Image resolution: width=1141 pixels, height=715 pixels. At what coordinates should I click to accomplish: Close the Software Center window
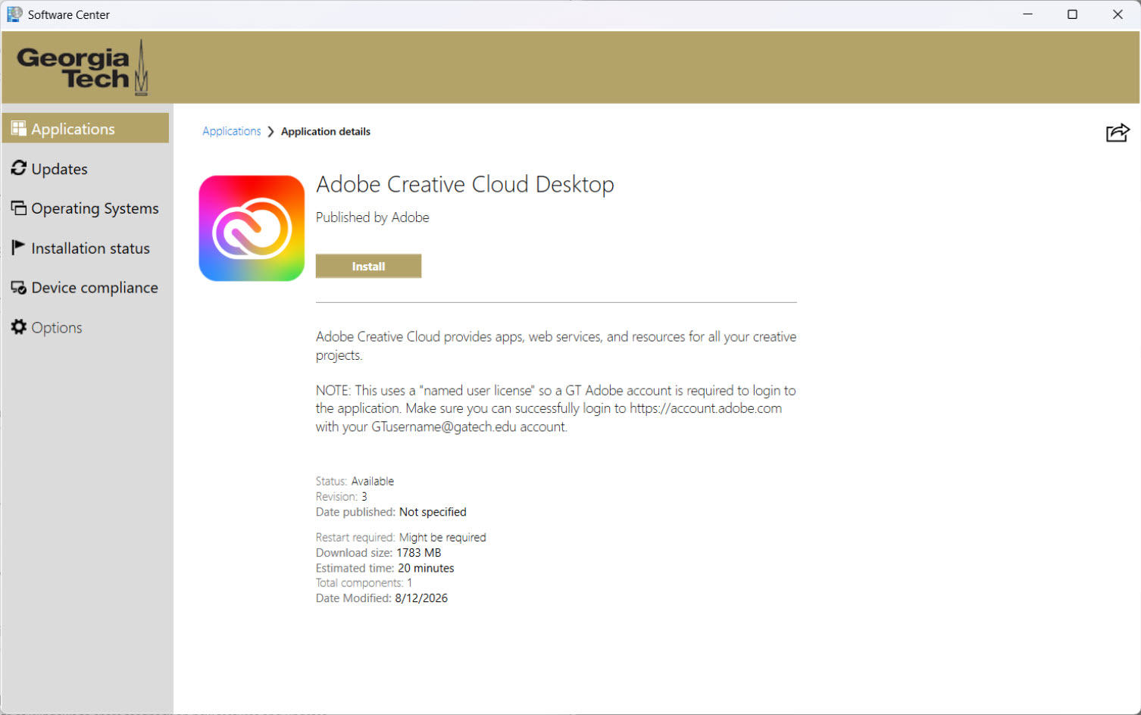click(x=1118, y=14)
